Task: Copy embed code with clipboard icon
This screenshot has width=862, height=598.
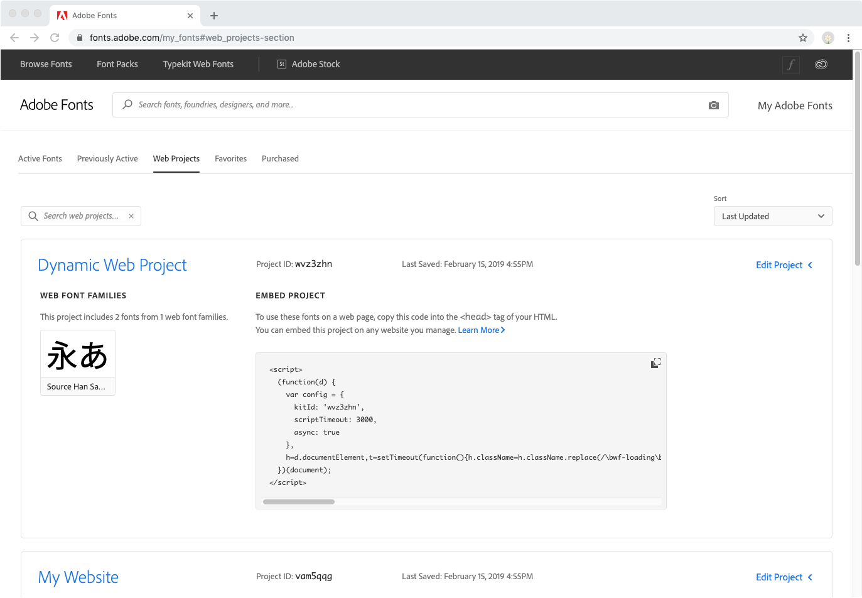Action: pos(655,363)
